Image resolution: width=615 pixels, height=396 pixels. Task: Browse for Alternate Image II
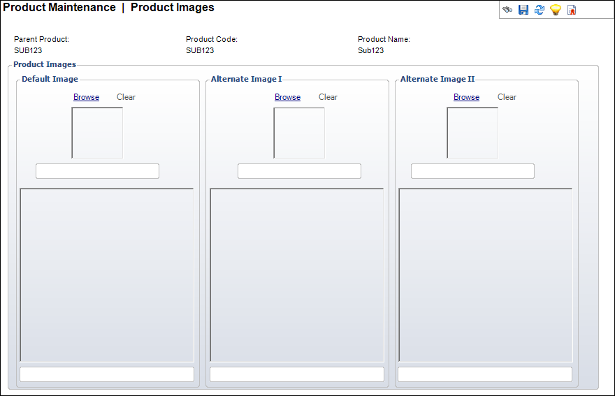click(x=466, y=97)
